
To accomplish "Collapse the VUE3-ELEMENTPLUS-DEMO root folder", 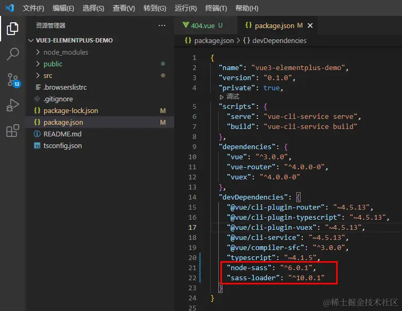I will coord(100,40).
